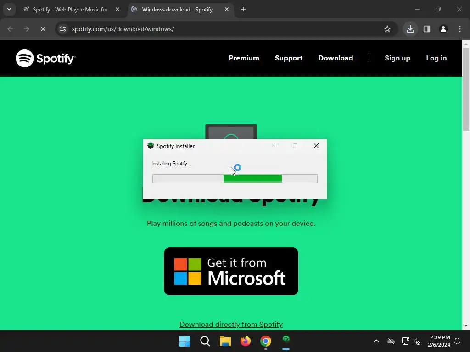Click the installer progress bar
The height and width of the screenshot is (352, 470).
pyautogui.click(x=235, y=179)
